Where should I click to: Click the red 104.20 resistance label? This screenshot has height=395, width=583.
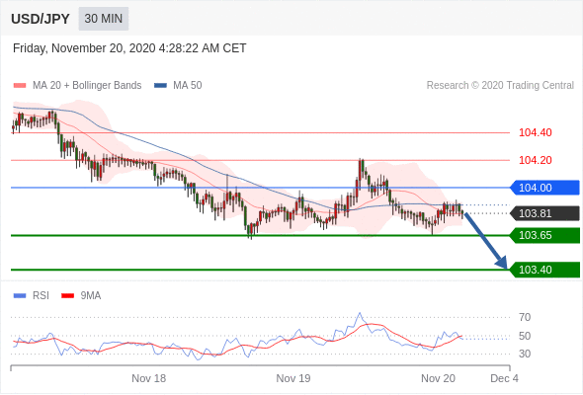pos(536,160)
